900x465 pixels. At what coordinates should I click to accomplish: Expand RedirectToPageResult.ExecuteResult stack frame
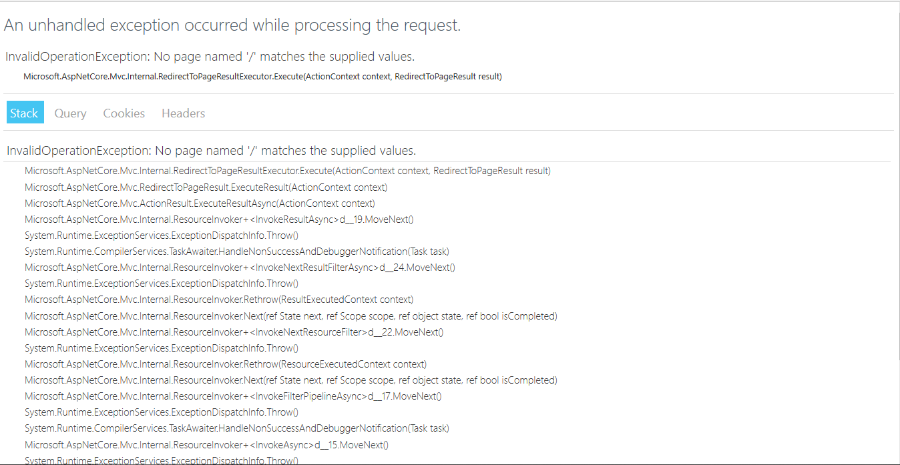click(x=206, y=187)
